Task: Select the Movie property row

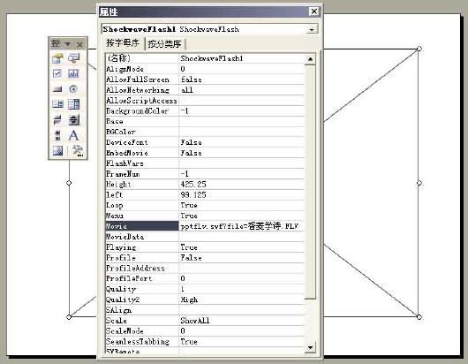Action: tap(205, 226)
